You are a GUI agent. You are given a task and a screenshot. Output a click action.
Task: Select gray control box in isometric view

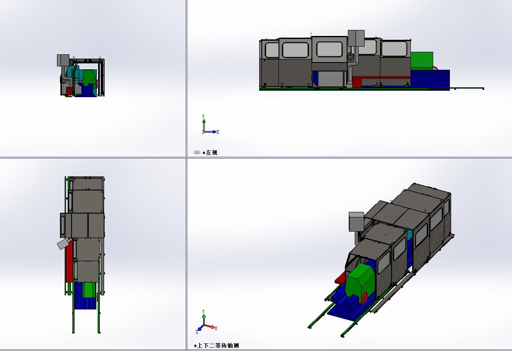[356, 221]
